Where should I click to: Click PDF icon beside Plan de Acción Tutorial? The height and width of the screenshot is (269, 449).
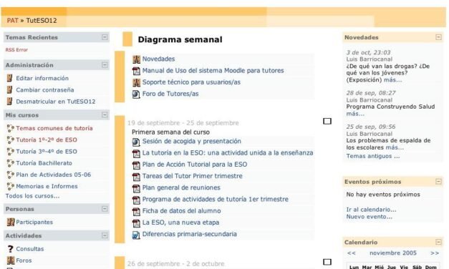click(x=136, y=165)
